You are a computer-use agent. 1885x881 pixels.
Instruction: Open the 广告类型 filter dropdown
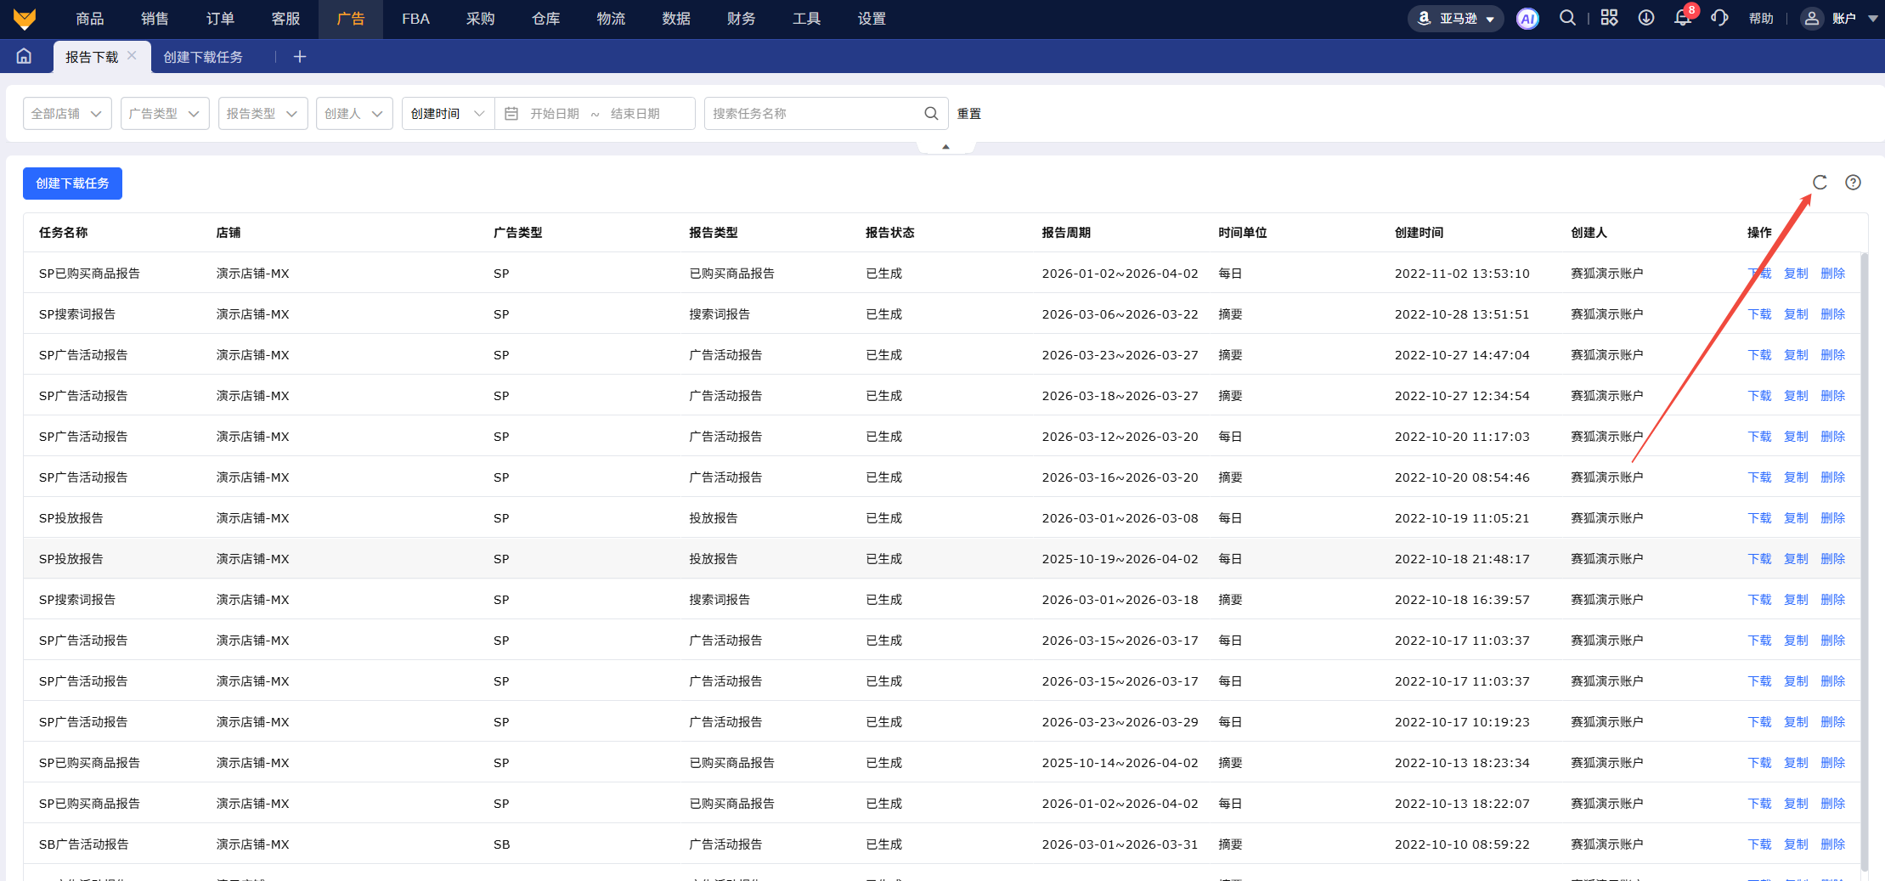tap(165, 114)
